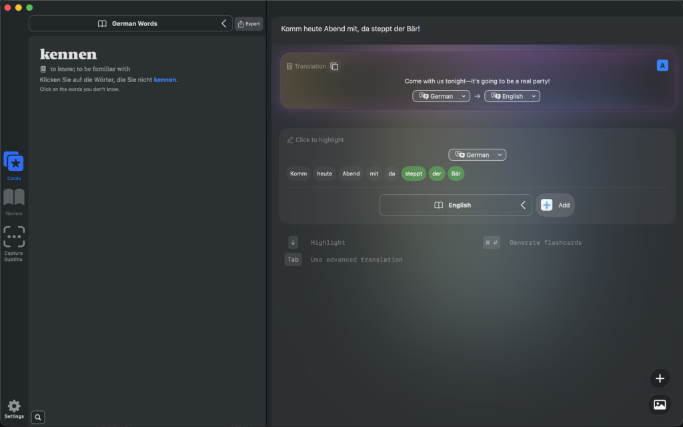
Task: Click the Export button
Action: pyautogui.click(x=249, y=24)
